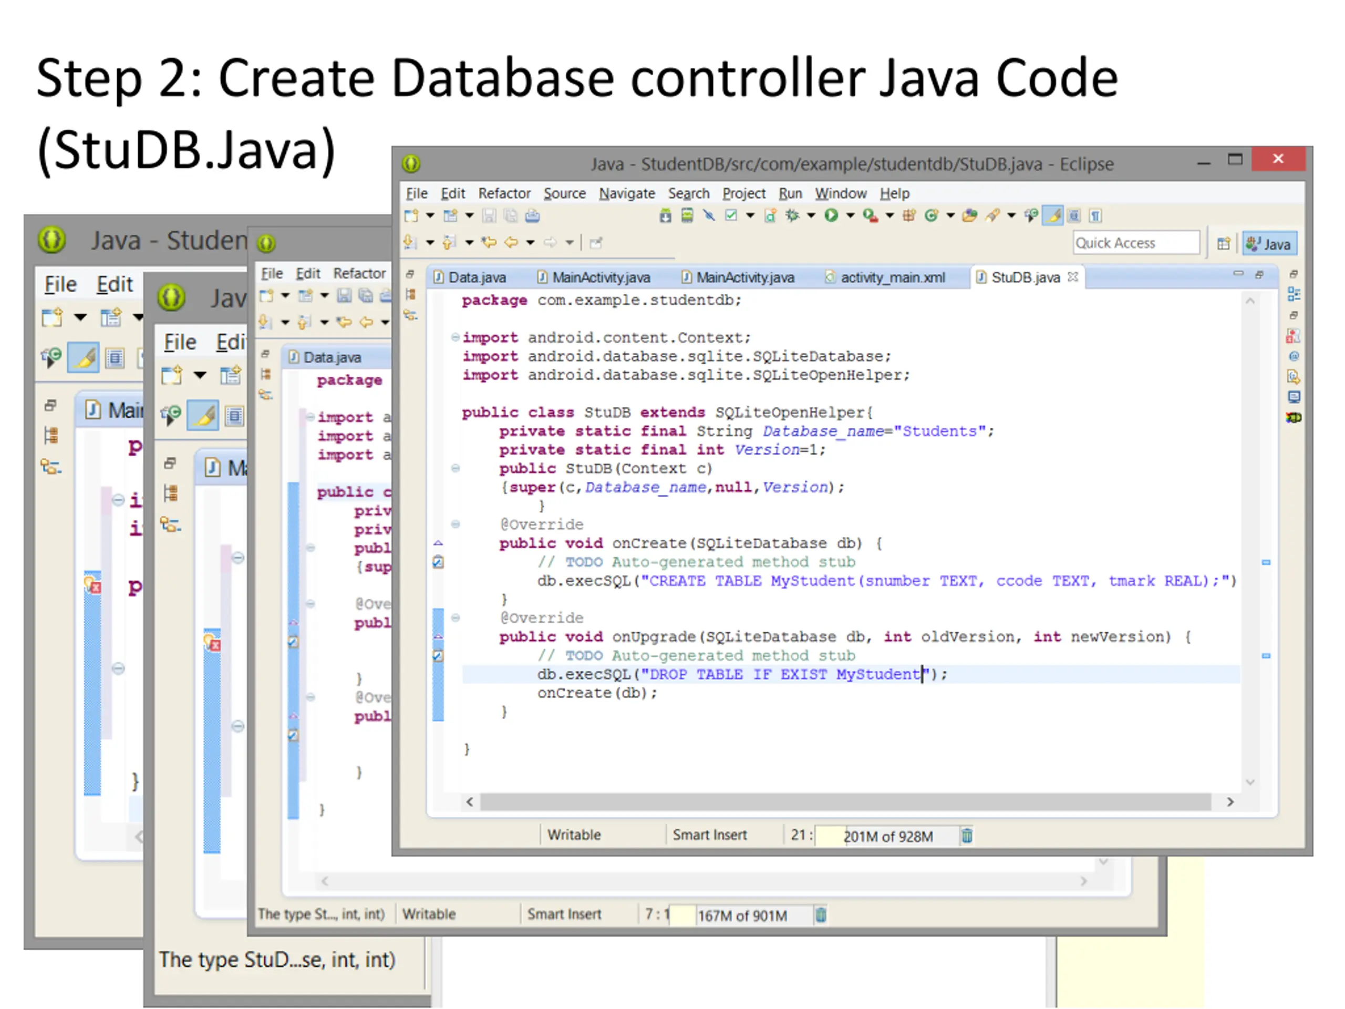This screenshot has height=1009, width=1345.
Task: Click the New Java Class icon
Action: pyautogui.click(x=931, y=215)
